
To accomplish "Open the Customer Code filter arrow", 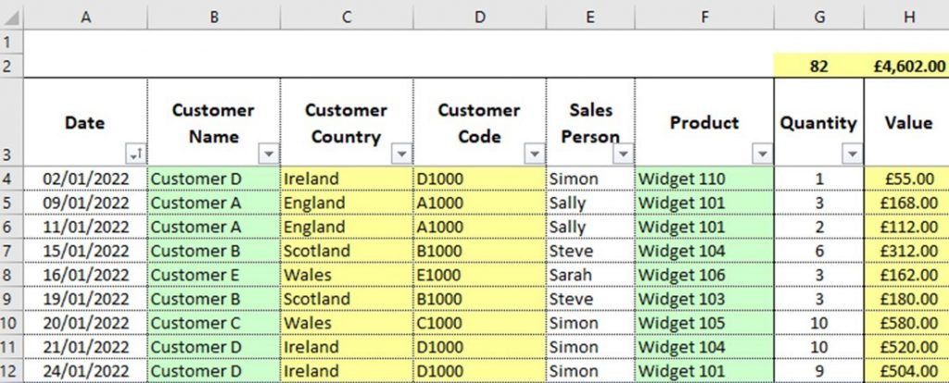I will pos(535,154).
